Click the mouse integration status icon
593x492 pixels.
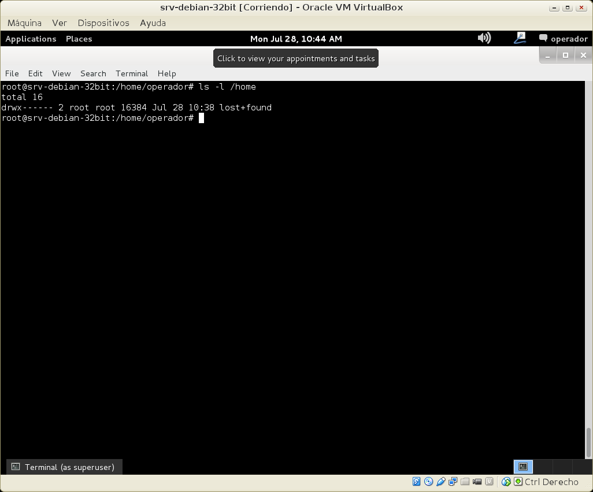pyautogui.click(x=506, y=482)
